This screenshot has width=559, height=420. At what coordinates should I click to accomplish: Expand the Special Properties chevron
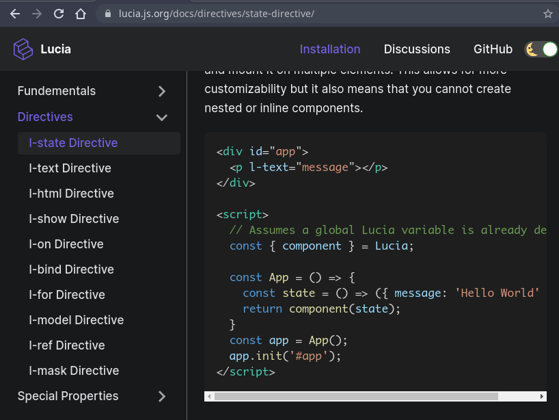point(162,397)
